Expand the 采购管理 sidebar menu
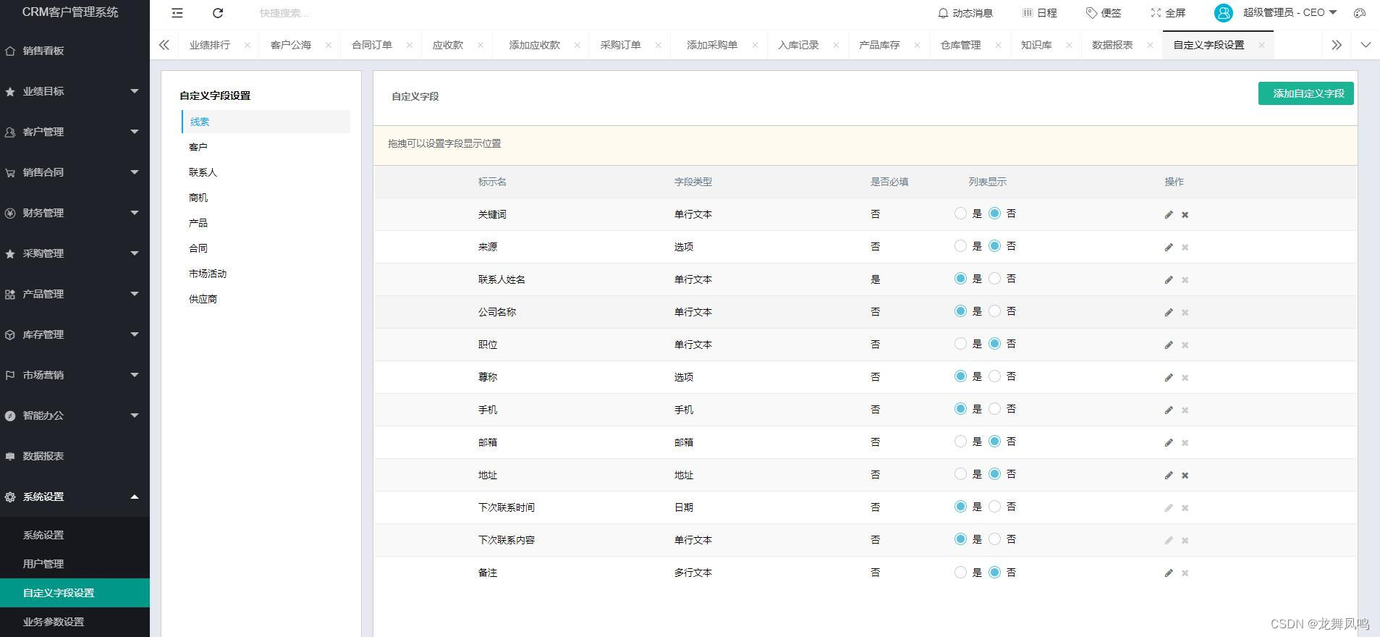1380x637 pixels. [x=75, y=253]
